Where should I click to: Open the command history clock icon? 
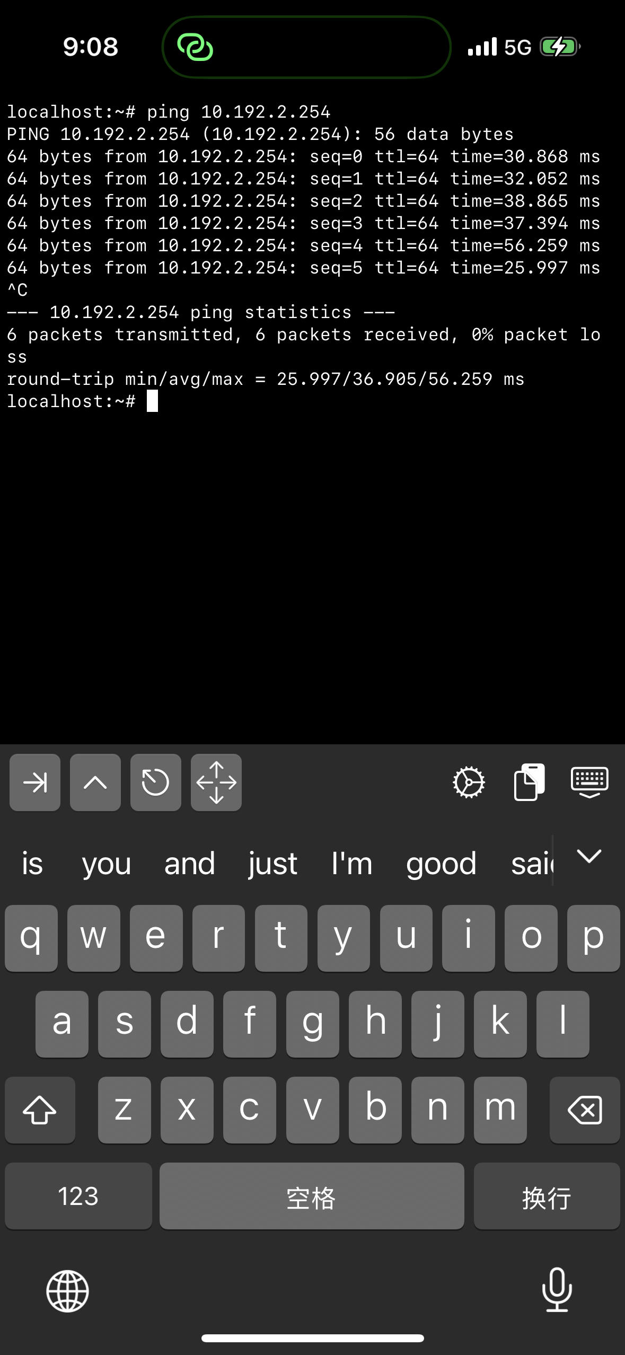click(156, 782)
